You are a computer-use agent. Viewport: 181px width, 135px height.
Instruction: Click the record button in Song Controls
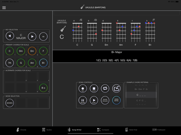[x=83, y=88]
